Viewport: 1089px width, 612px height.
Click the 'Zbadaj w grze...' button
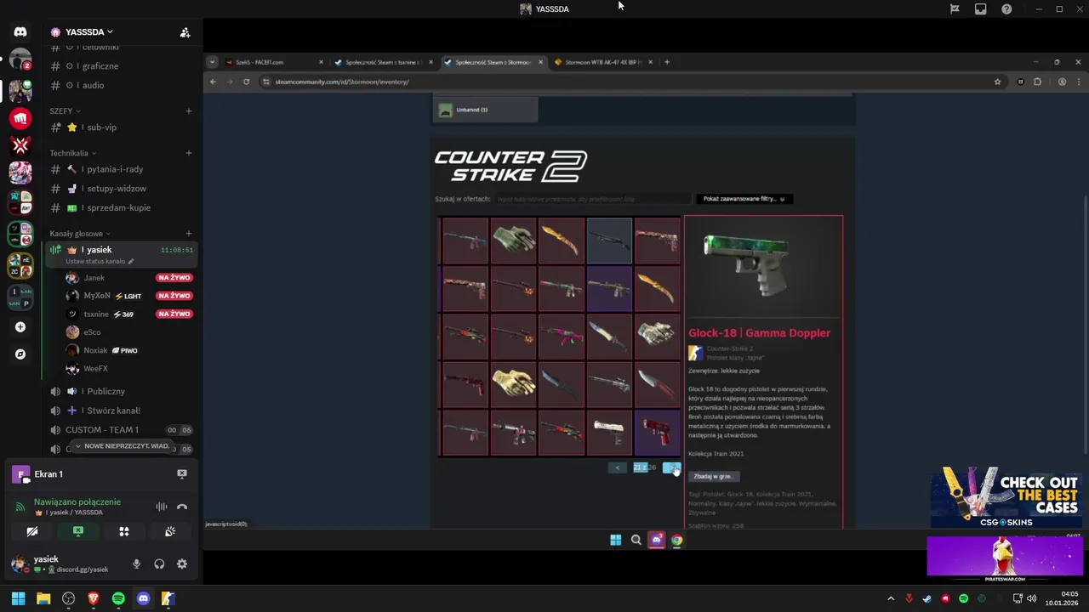point(714,476)
